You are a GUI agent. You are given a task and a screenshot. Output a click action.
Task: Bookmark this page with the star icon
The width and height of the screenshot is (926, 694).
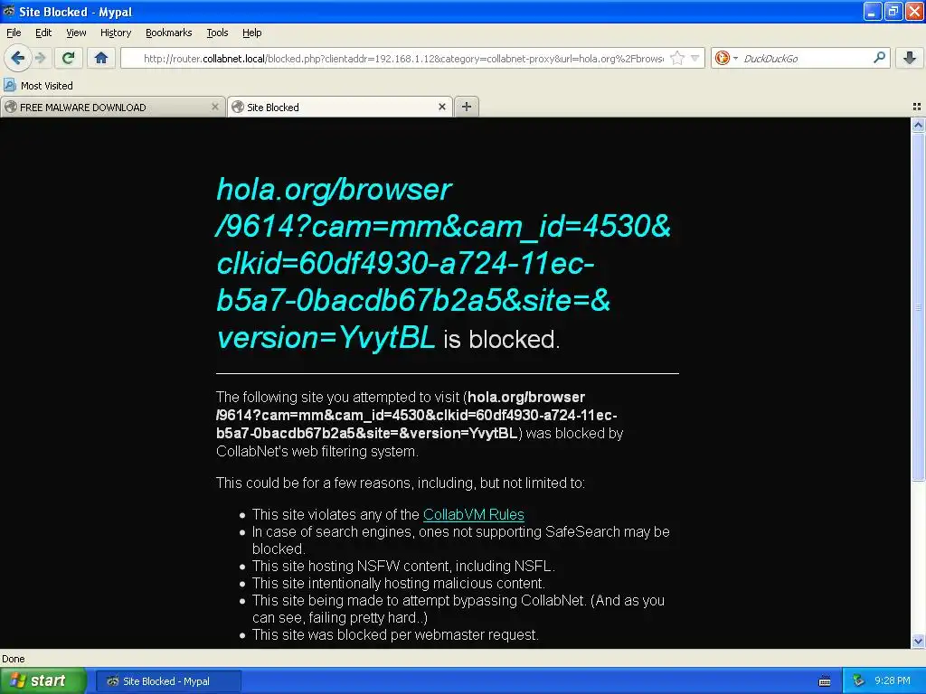click(677, 58)
